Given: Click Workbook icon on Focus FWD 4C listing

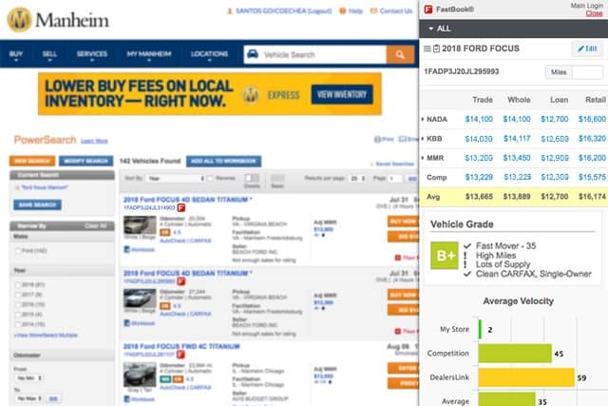Looking at the screenshot, I should point(126,398).
